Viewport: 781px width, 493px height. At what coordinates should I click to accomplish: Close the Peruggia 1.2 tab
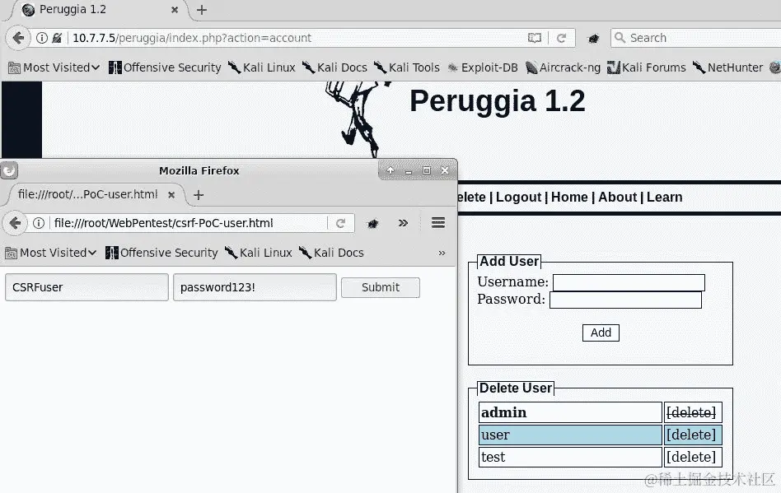(x=175, y=10)
